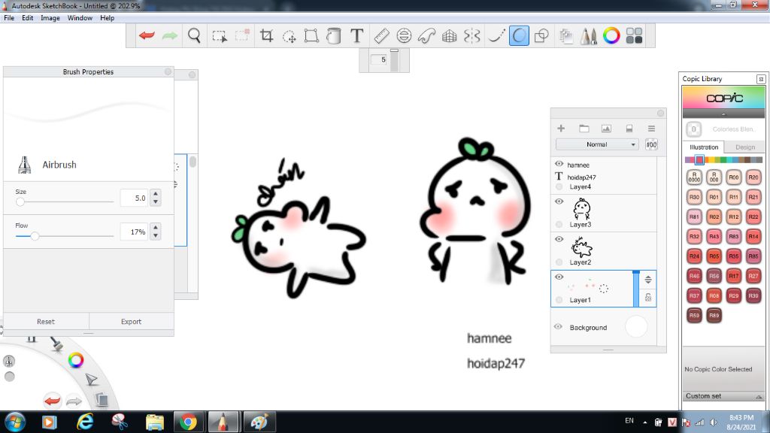770x433 pixels.
Task: Toggle Background layer visibility
Action: click(x=558, y=326)
